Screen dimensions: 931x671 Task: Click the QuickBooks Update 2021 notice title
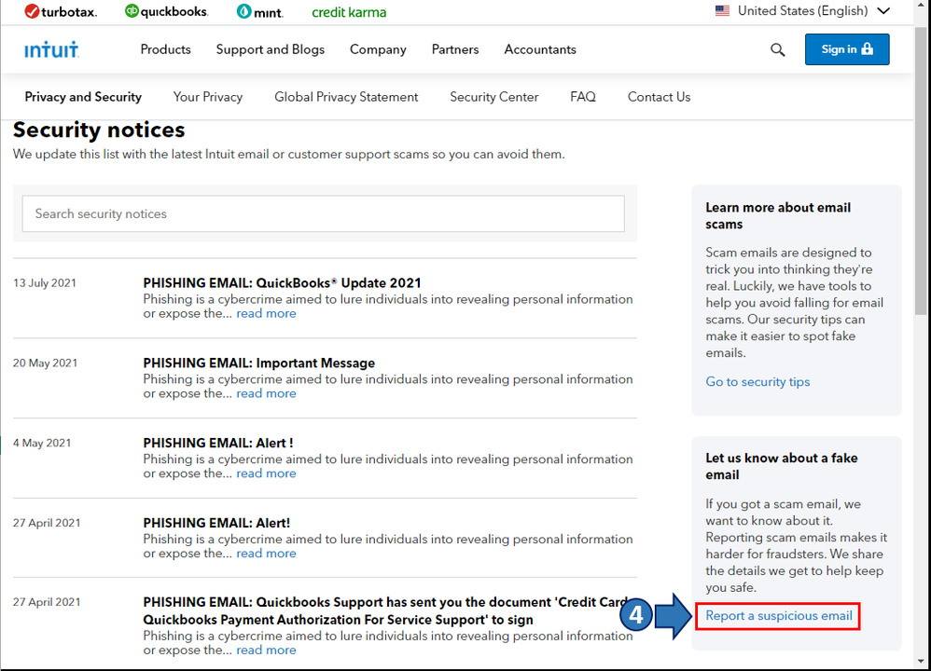pyautogui.click(x=282, y=283)
